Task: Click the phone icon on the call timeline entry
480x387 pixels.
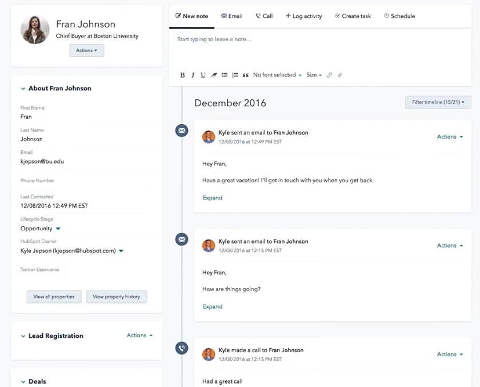Action: (181, 348)
